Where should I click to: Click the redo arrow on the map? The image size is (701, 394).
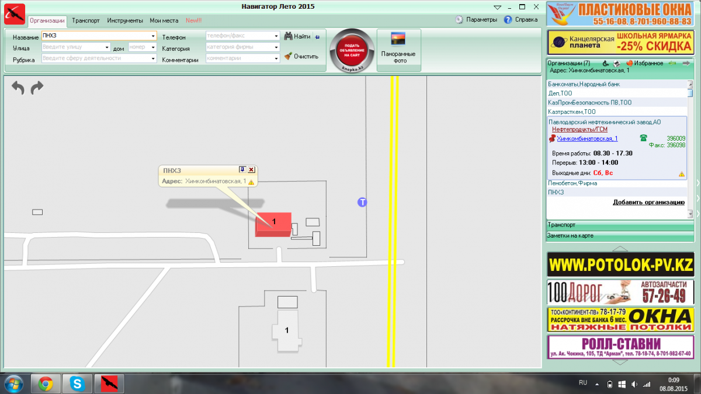click(37, 88)
